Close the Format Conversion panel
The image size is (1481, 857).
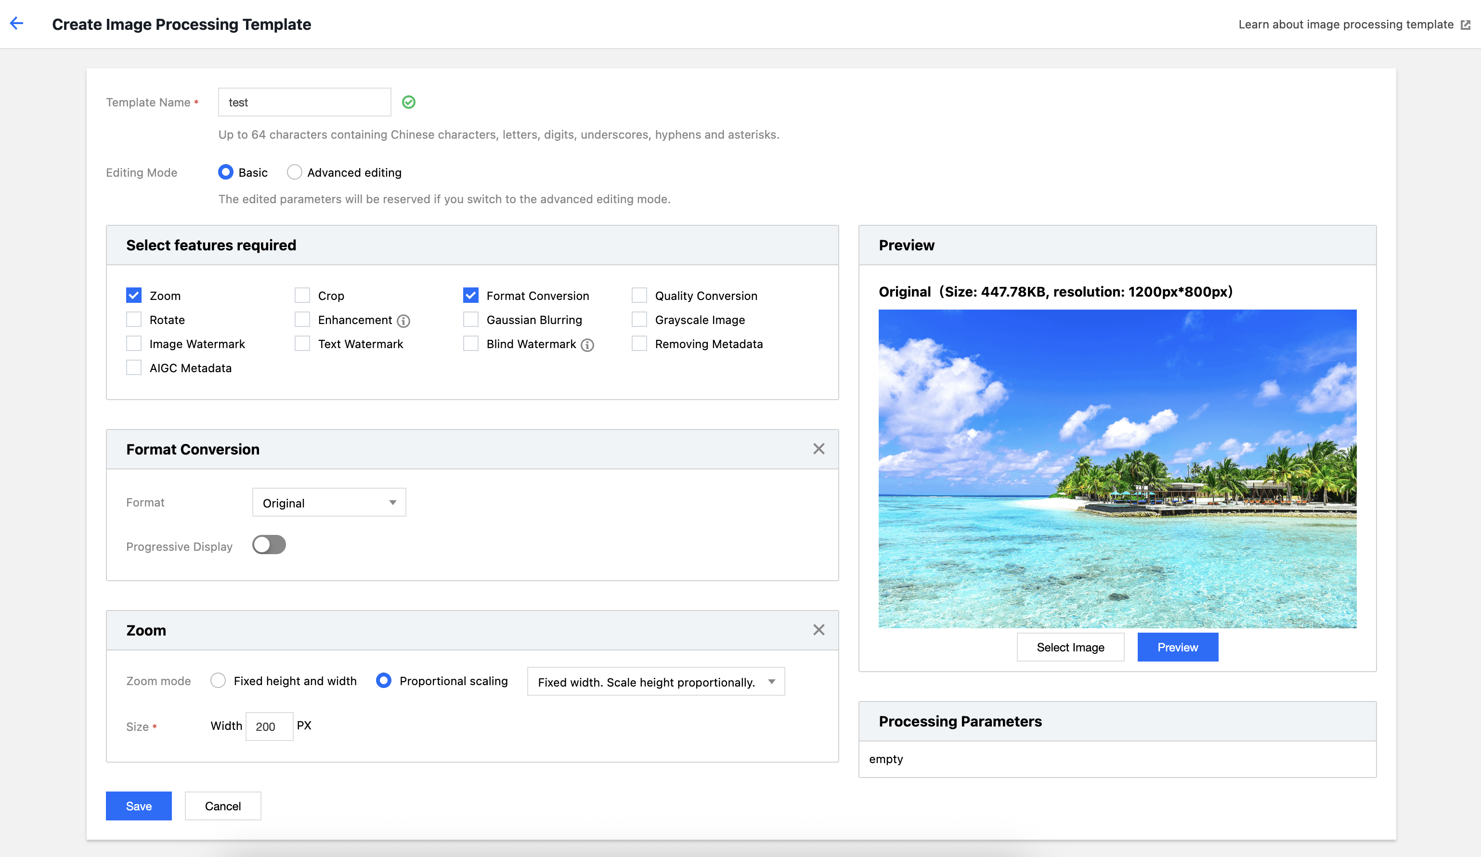818,449
